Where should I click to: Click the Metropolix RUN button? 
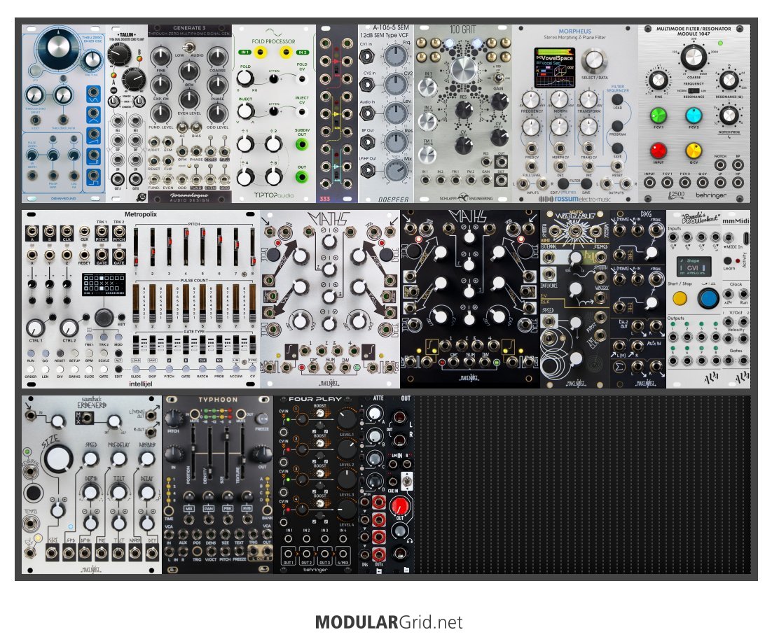tap(31, 353)
